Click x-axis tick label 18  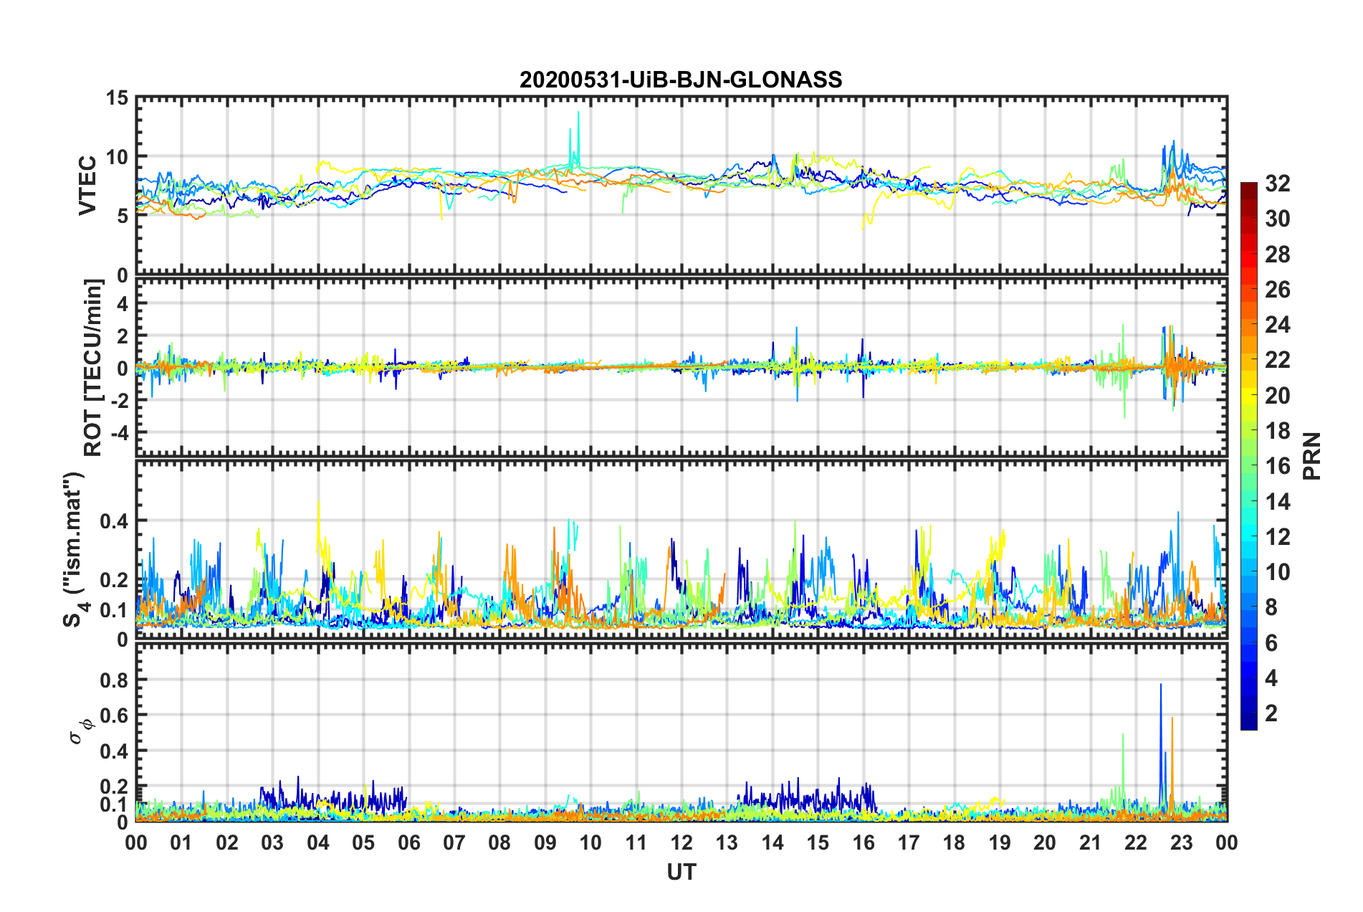click(955, 842)
